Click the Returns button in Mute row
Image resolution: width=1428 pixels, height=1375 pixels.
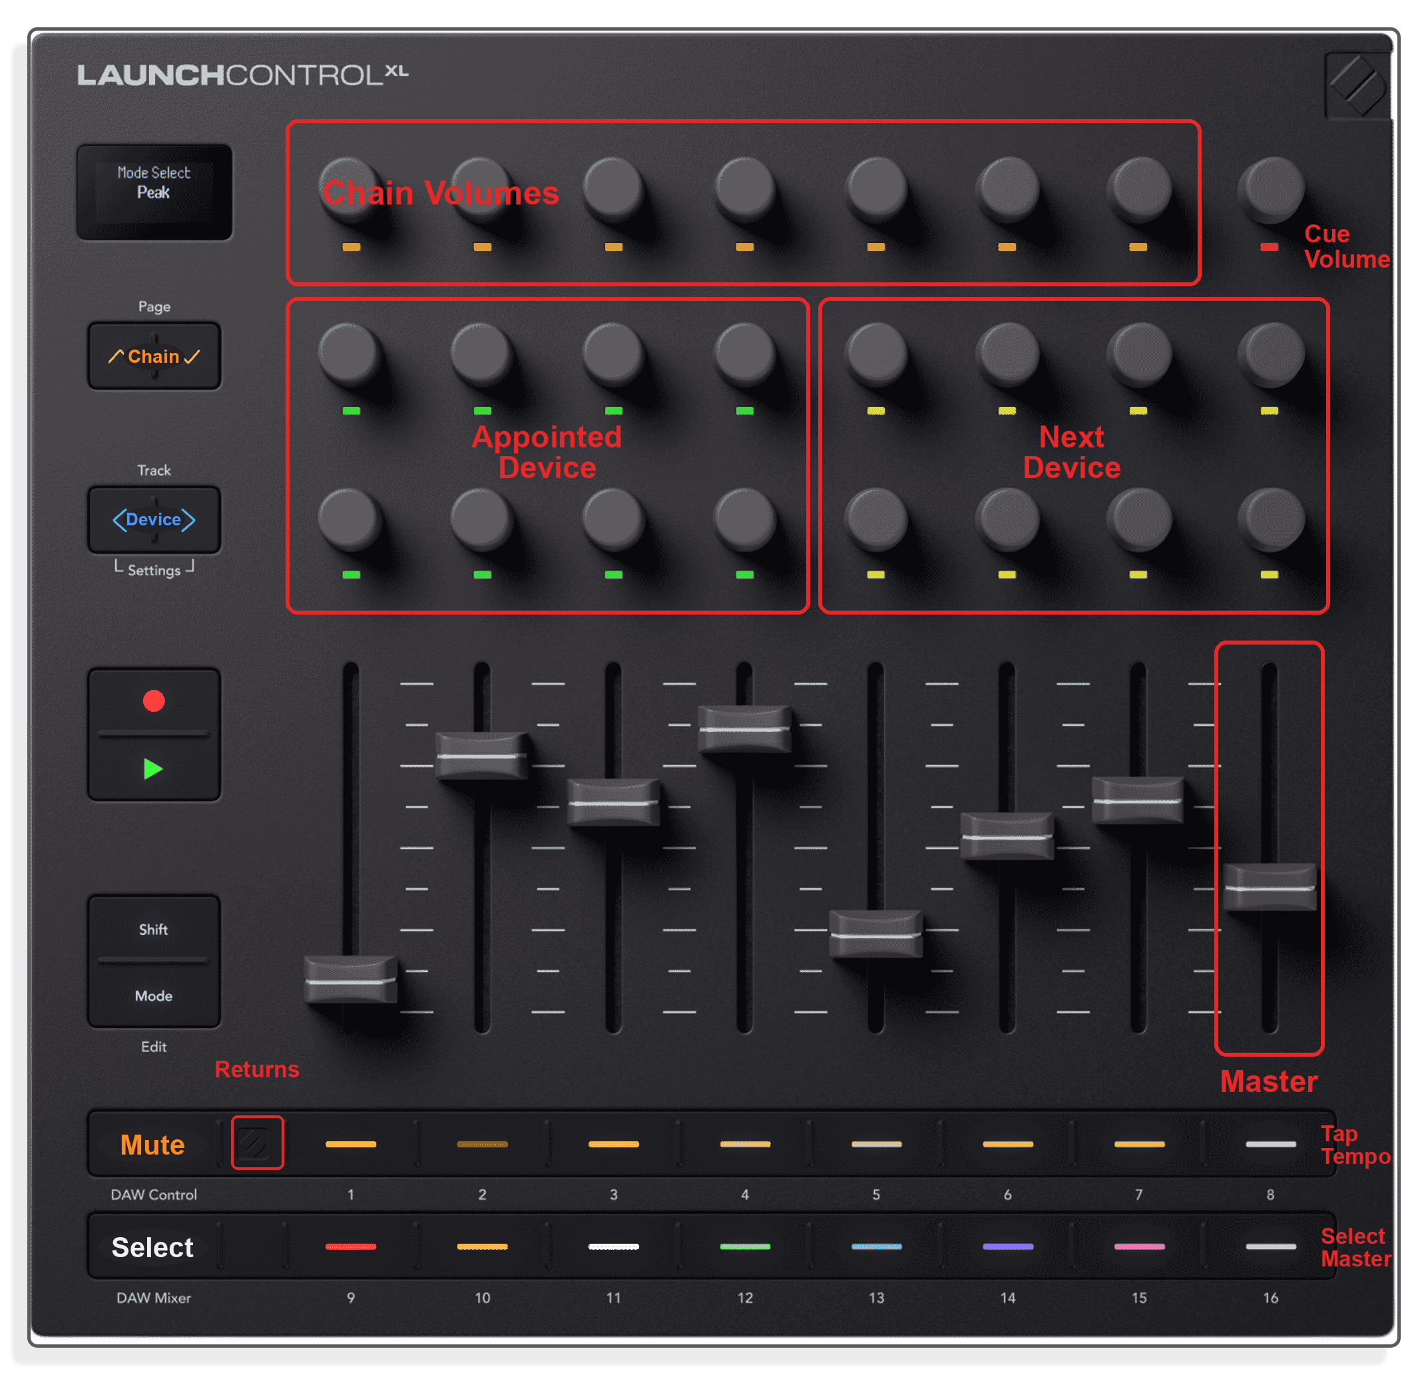257,1143
